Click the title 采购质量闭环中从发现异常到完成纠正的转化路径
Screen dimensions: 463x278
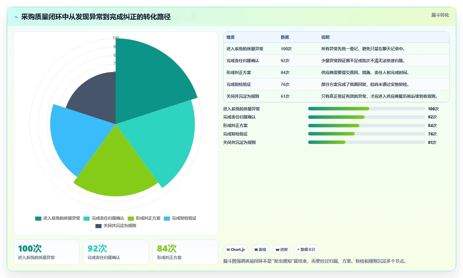point(96,17)
